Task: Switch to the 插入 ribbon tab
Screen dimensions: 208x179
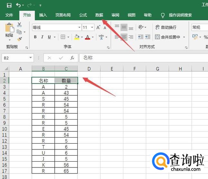Action: (43, 15)
